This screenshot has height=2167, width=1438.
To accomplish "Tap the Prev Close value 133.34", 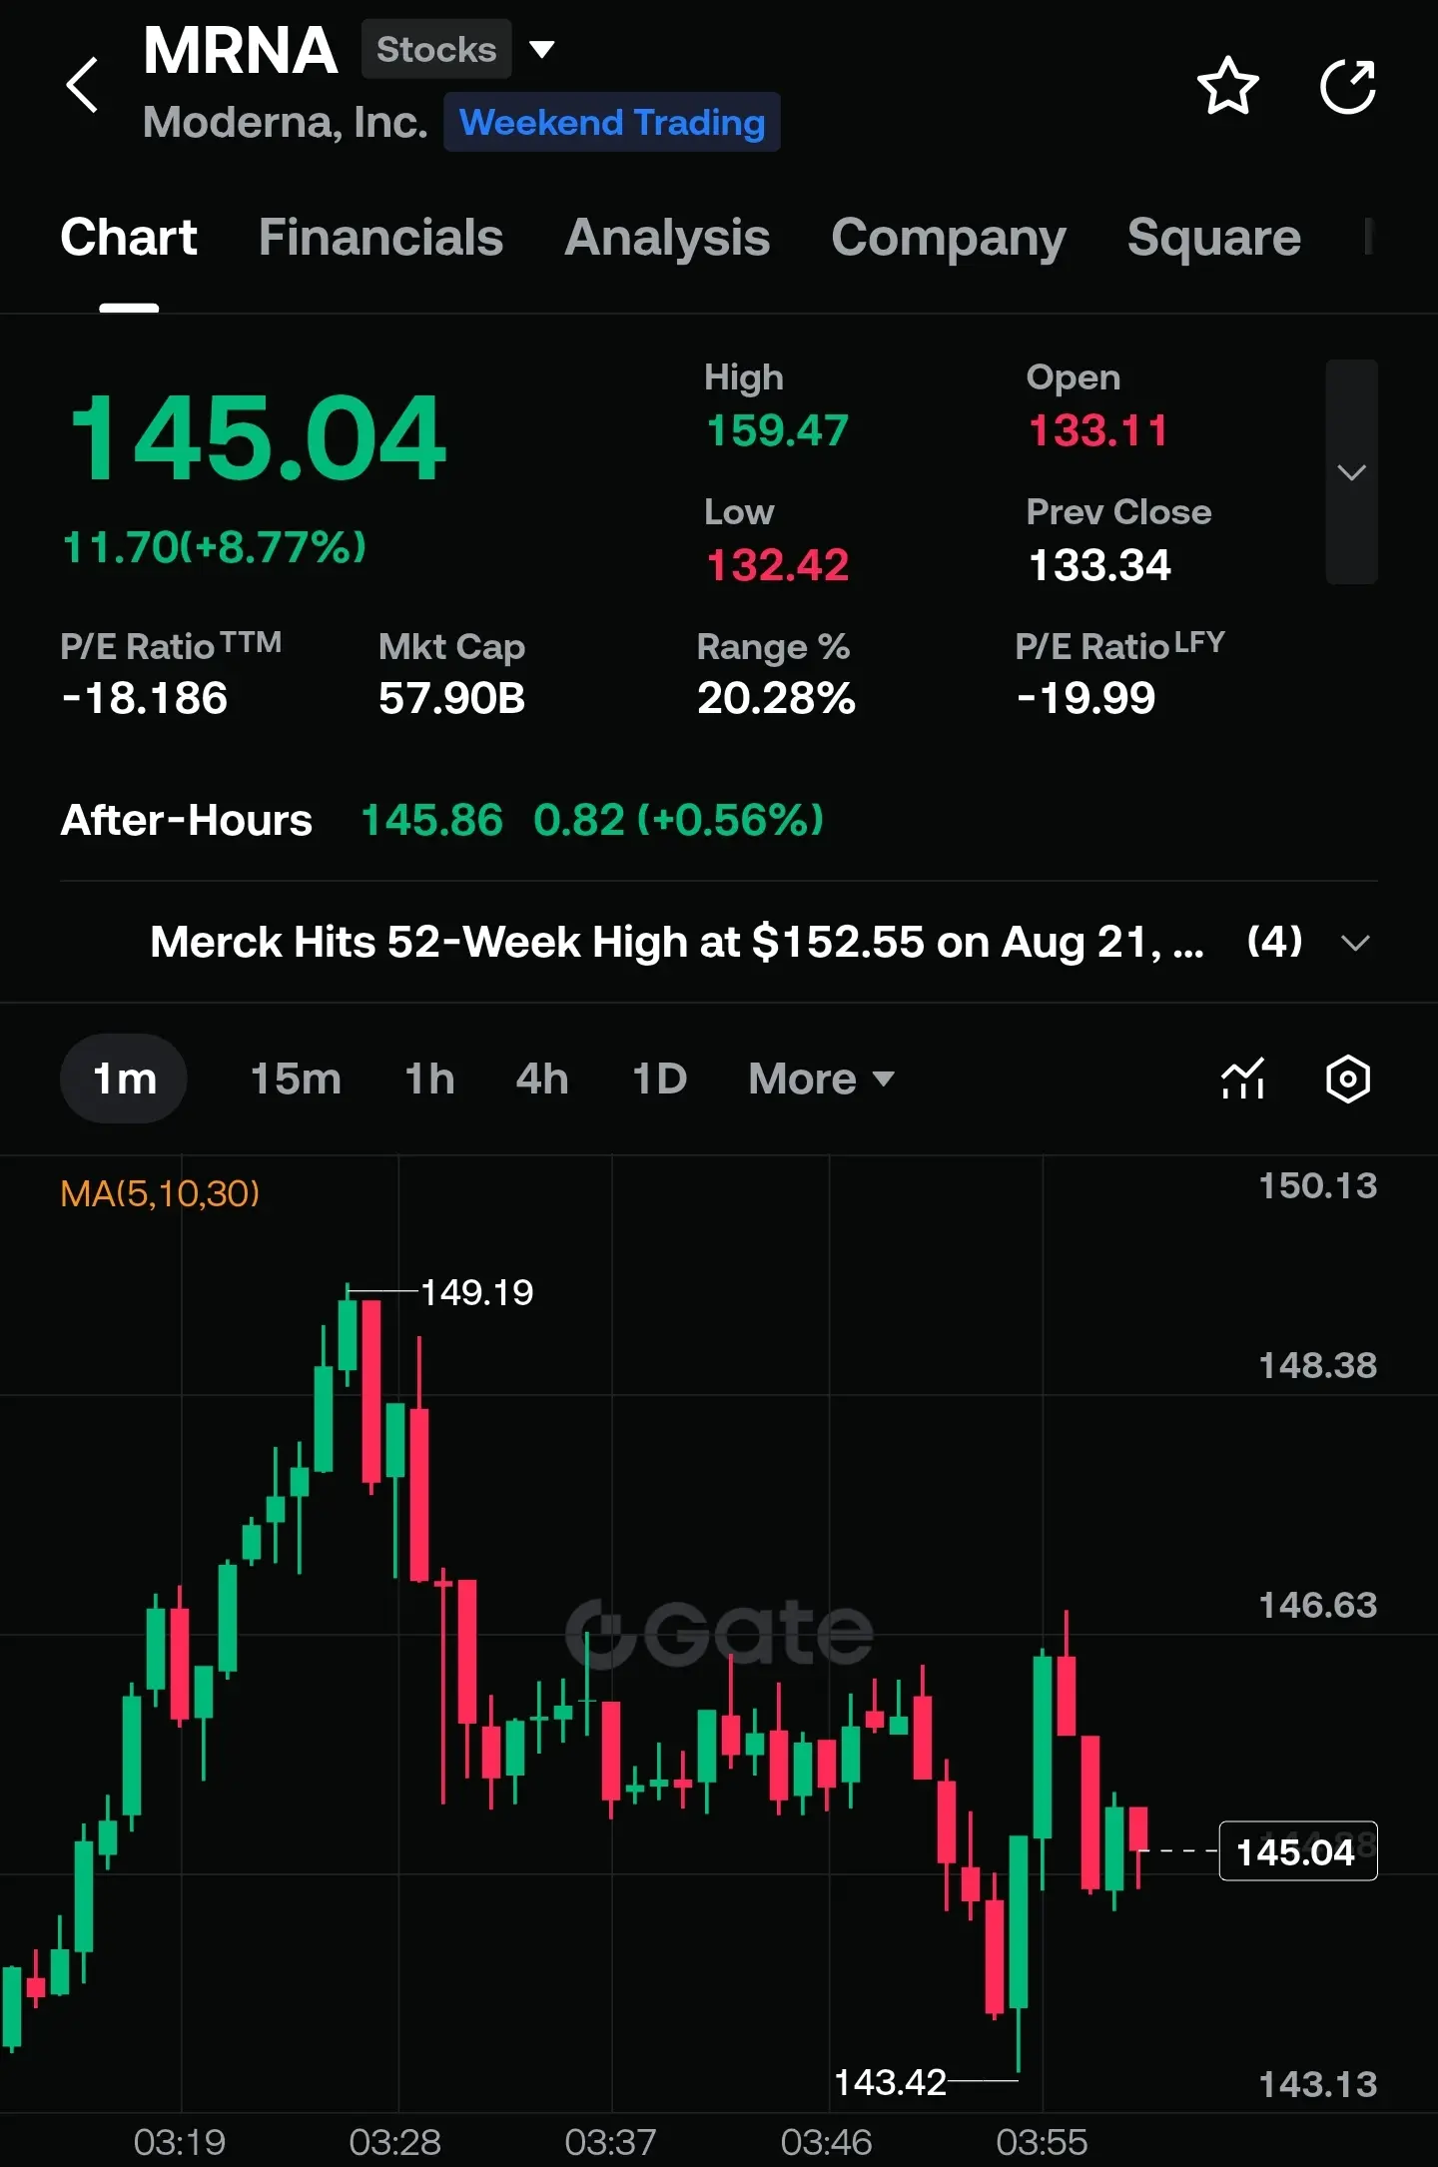I will [1099, 566].
